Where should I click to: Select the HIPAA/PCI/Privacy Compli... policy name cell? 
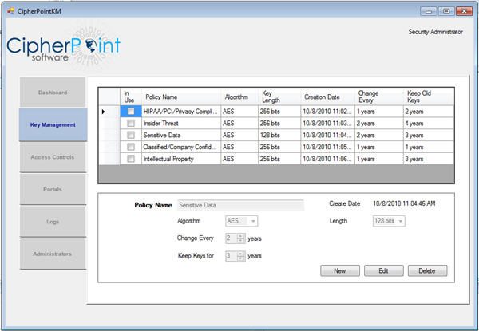(181, 112)
